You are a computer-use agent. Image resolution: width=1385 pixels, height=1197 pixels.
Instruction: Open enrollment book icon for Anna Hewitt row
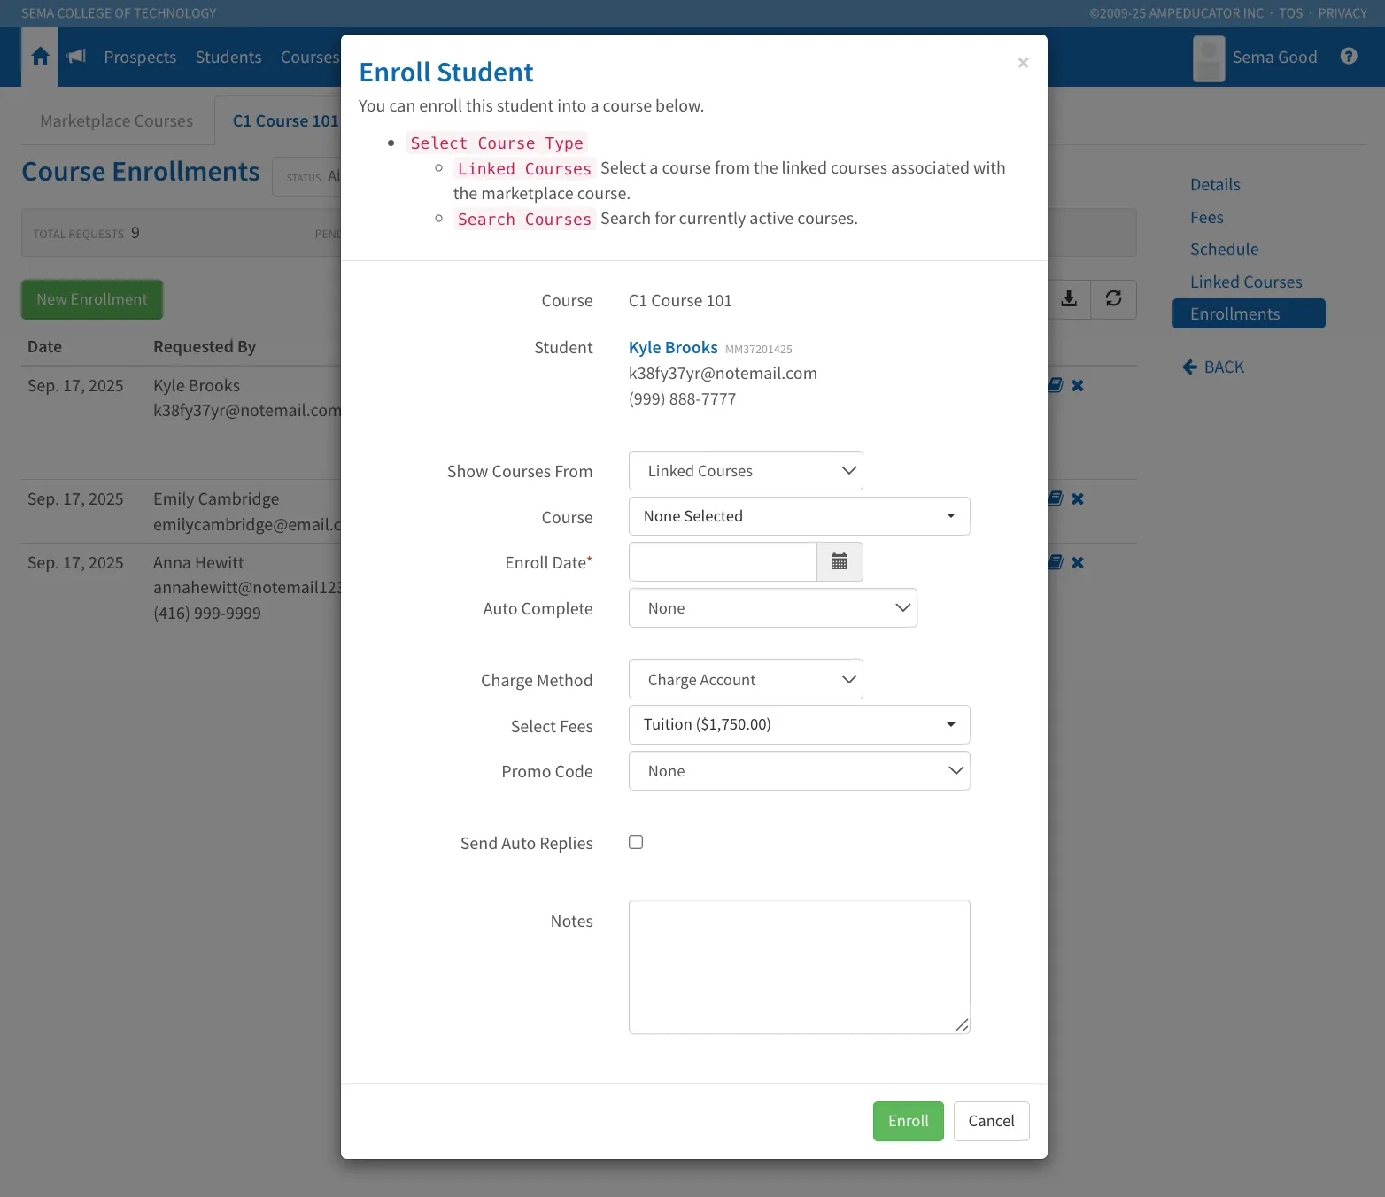1056,562
